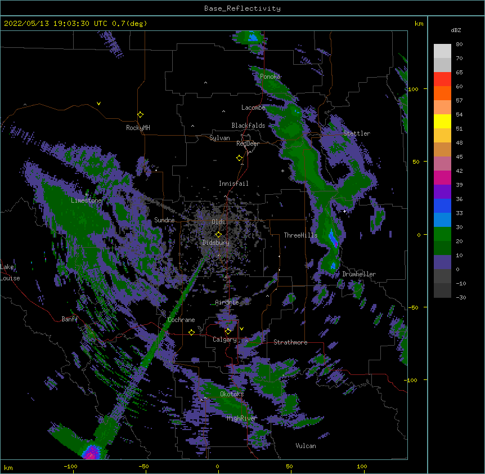
Task: Click the Lake Louise label at left edge
Action: pyautogui.click(x=10, y=272)
